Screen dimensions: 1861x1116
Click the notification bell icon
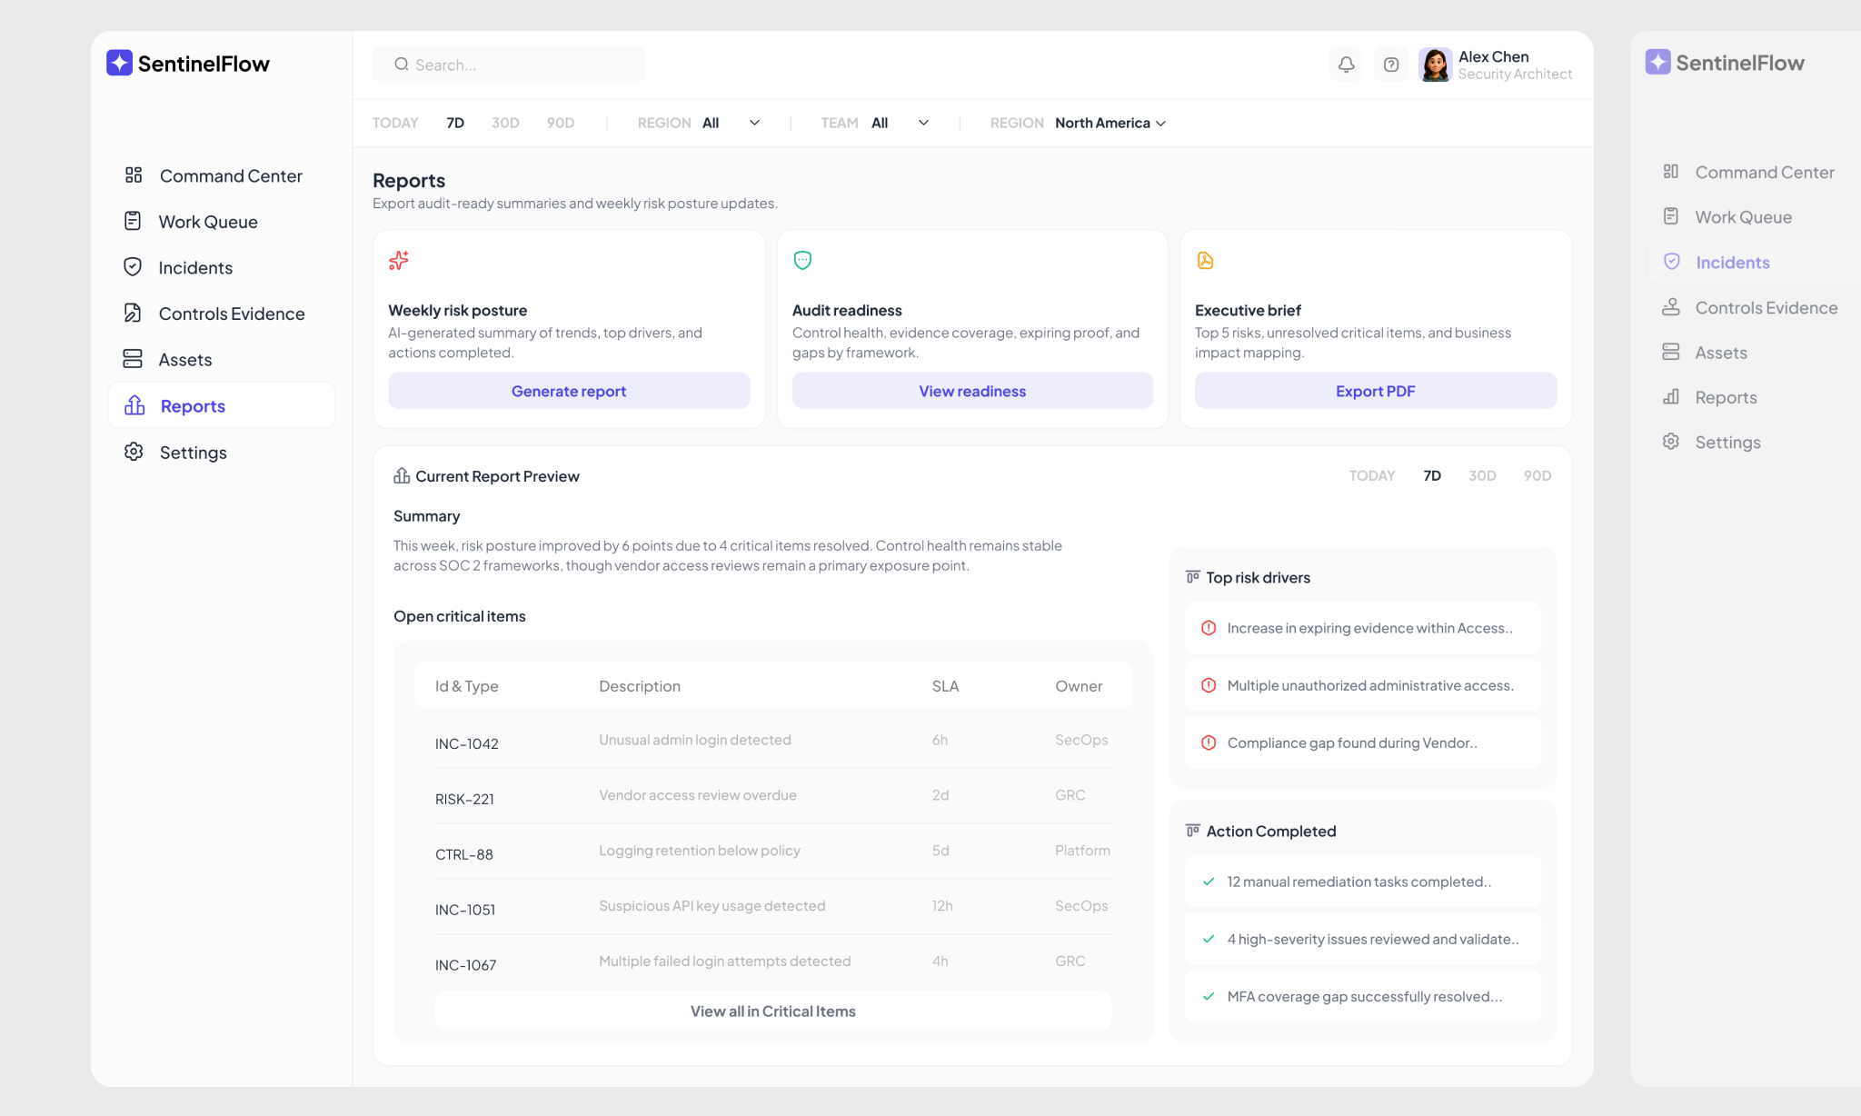click(x=1346, y=65)
